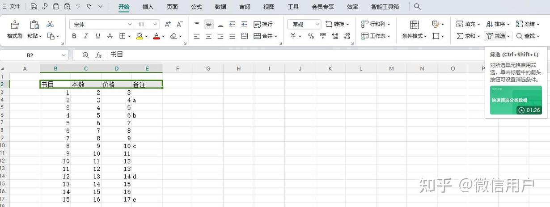Expand the Merge (合并) dropdown
Viewport: 550px width, 207px height.
(276, 36)
